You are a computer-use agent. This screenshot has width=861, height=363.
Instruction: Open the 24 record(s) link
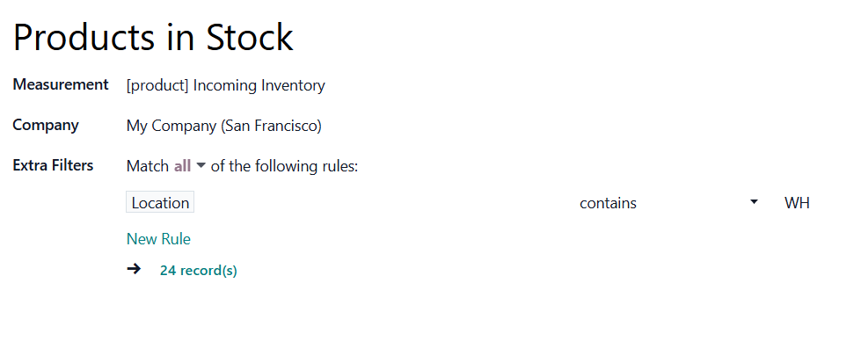198,271
